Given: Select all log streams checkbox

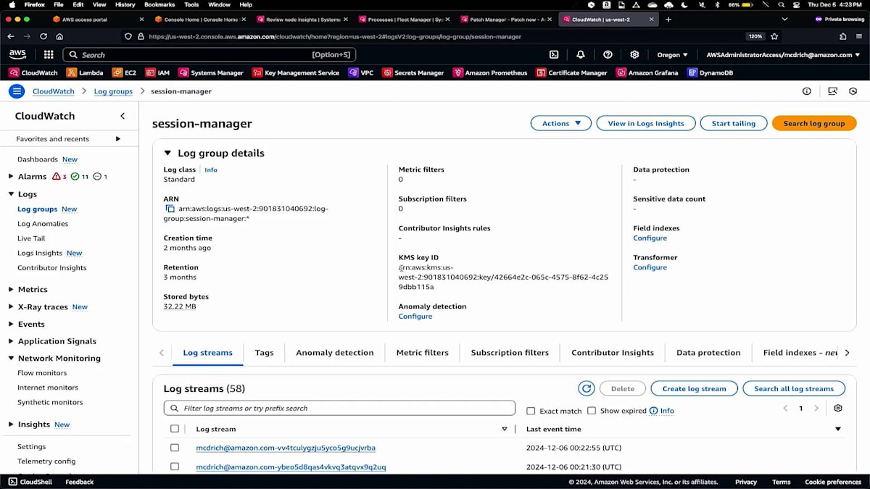Looking at the screenshot, I should (x=175, y=429).
